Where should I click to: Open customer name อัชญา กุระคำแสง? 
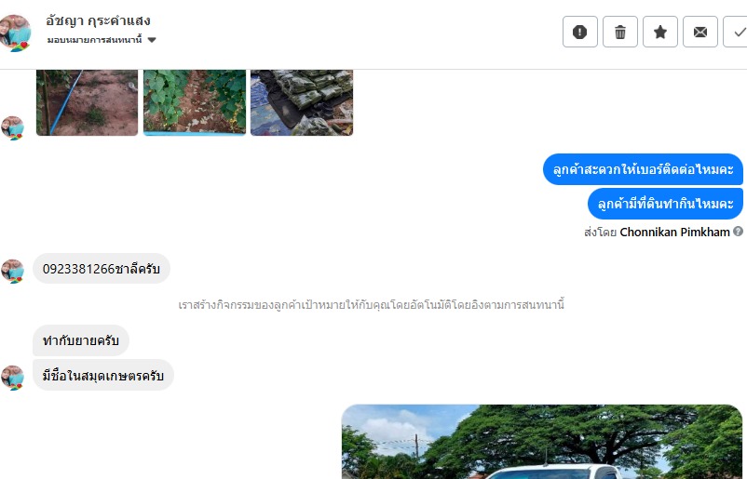click(98, 21)
